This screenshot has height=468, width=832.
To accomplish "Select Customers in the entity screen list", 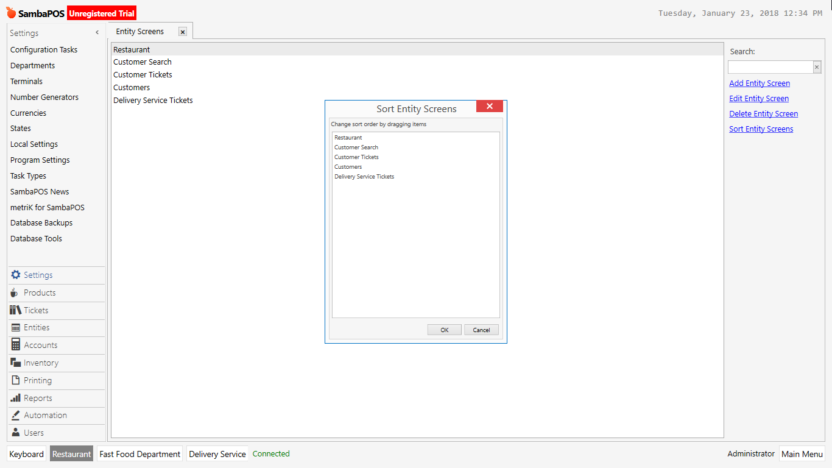I will (x=131, y=87).
